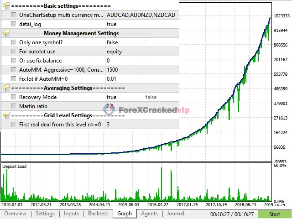292x219 pixels.
Task: Switch to the Overview tab
Action: click(16, 214)
